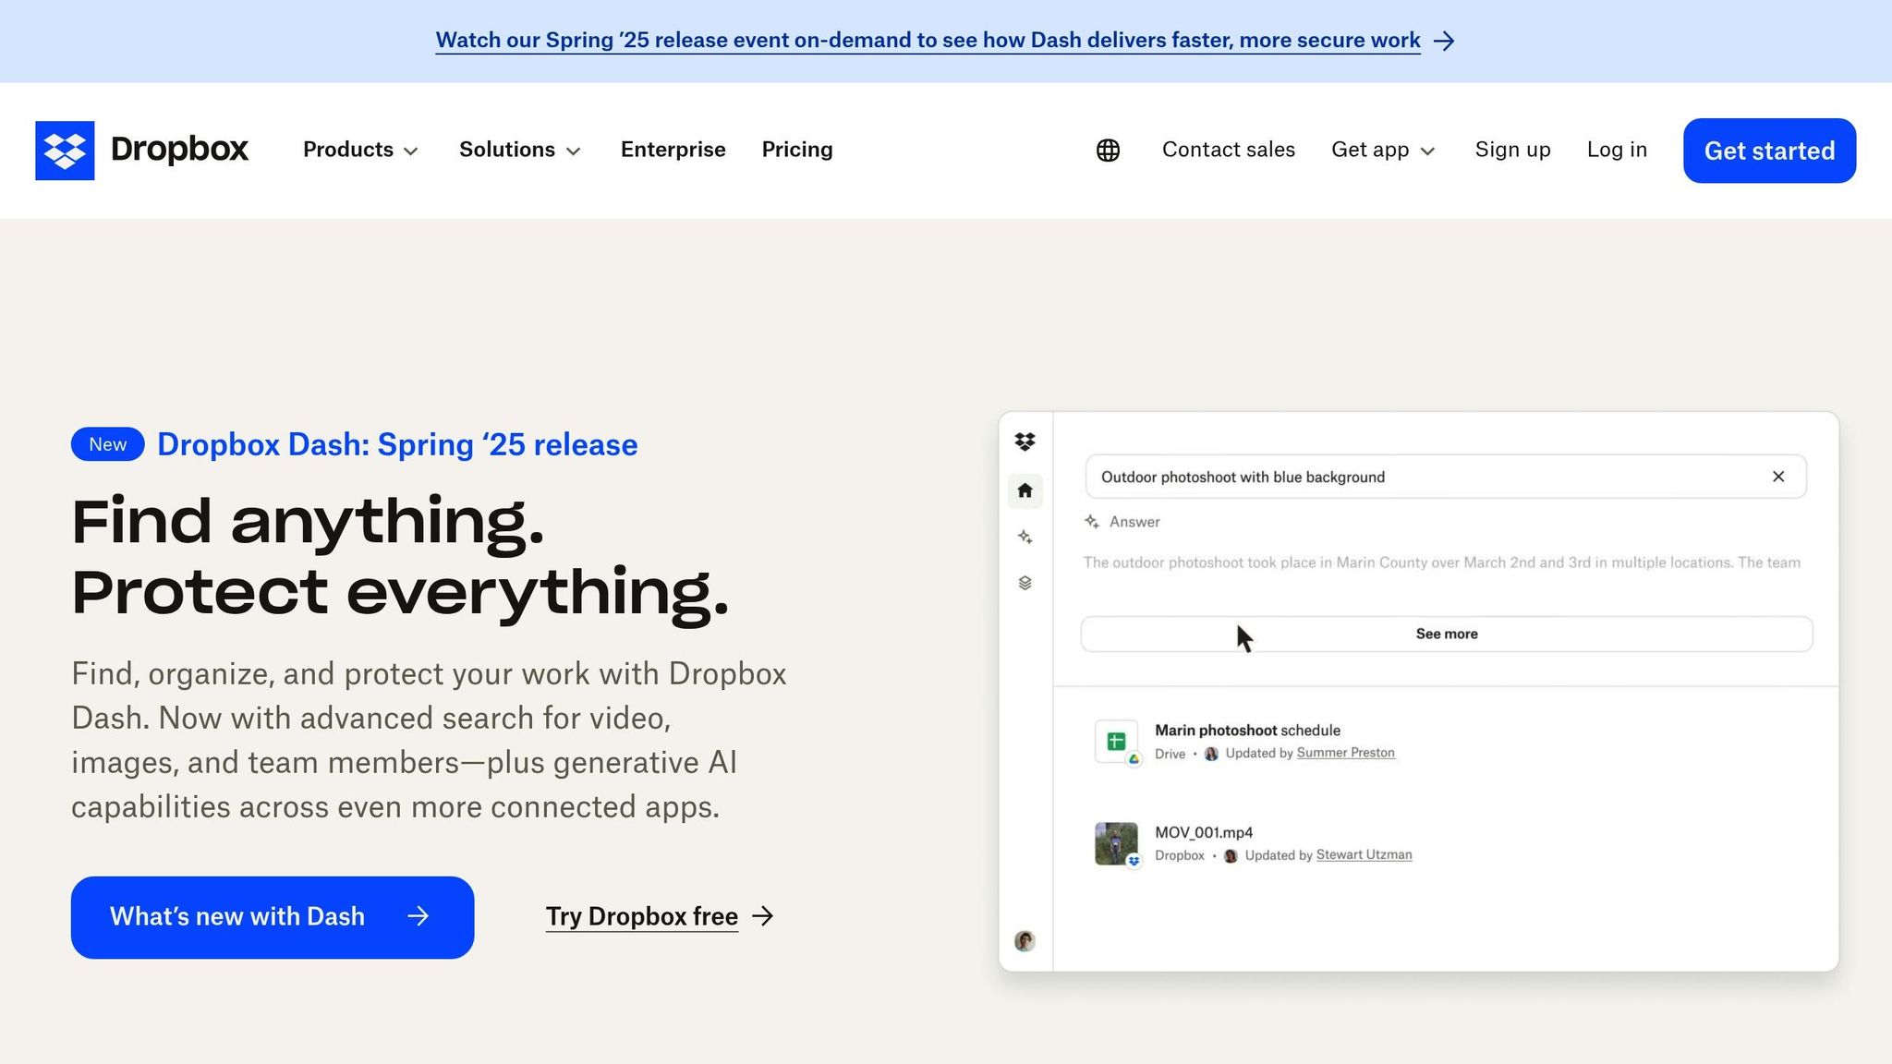Screen dimensions: 1892x1064
Task: Open the Pricing page from the navigation
Action: pos(796,150)
